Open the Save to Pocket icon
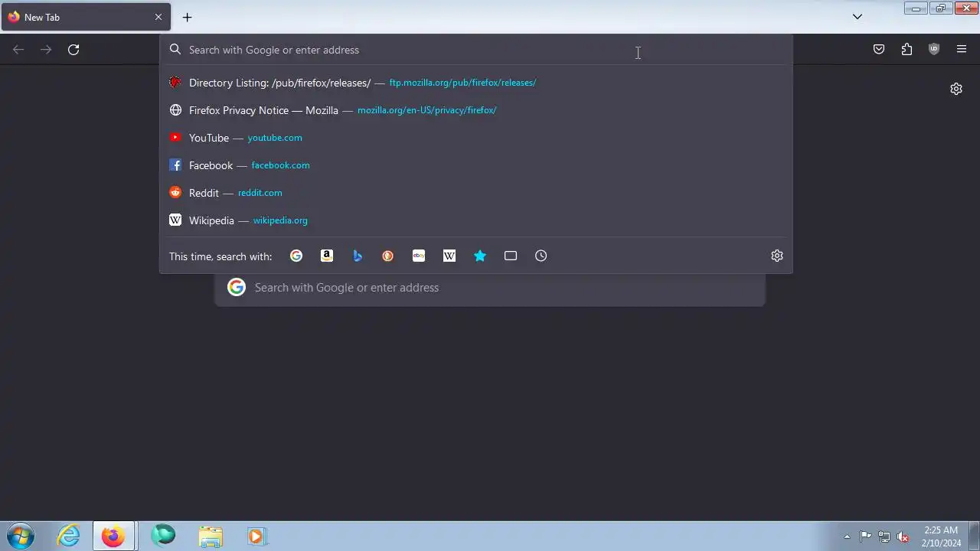 tap(879, 50)
